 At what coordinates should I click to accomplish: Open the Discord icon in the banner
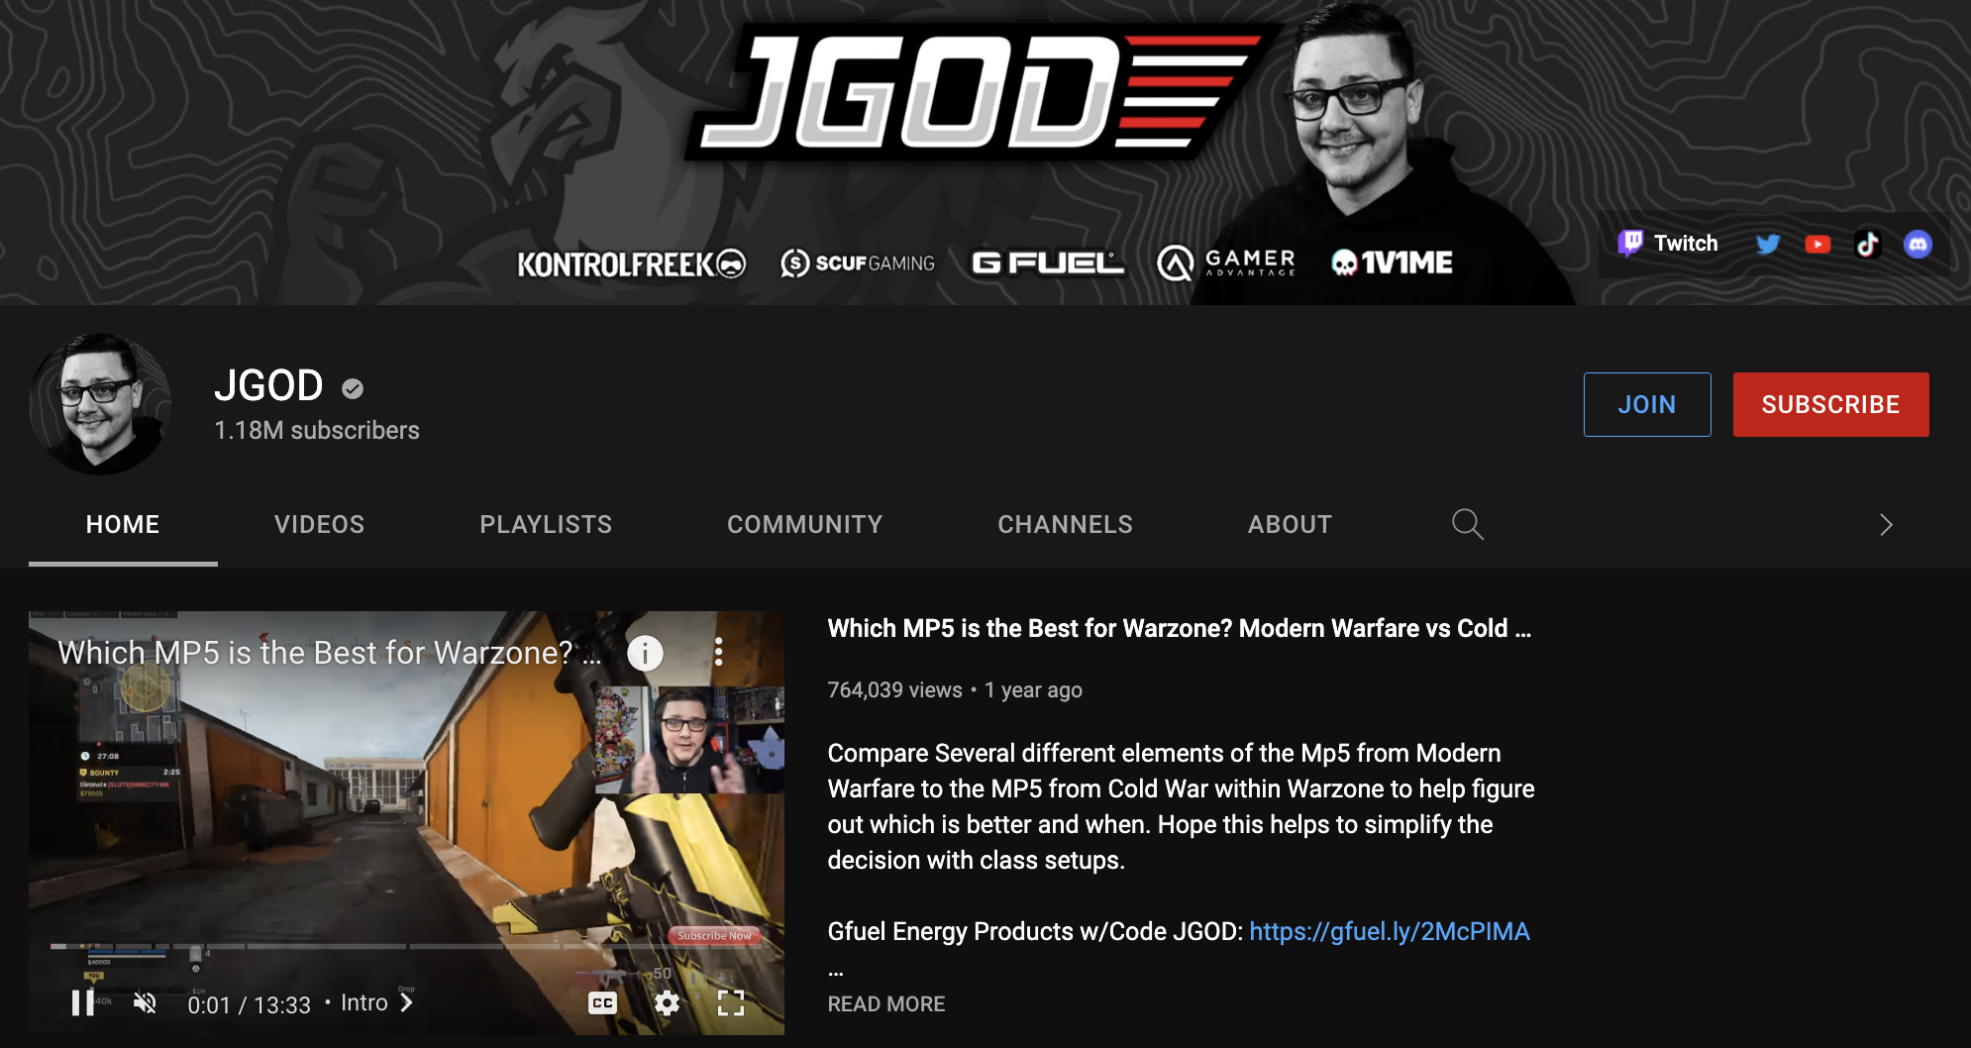[x=1919, y=244]
